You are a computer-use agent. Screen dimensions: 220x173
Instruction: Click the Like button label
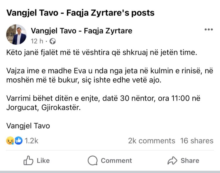coord(43,160)
